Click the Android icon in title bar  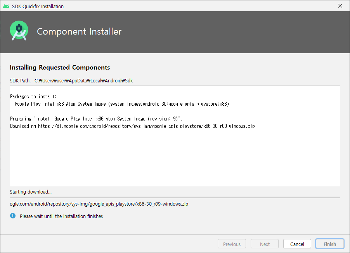click(6, 6)
